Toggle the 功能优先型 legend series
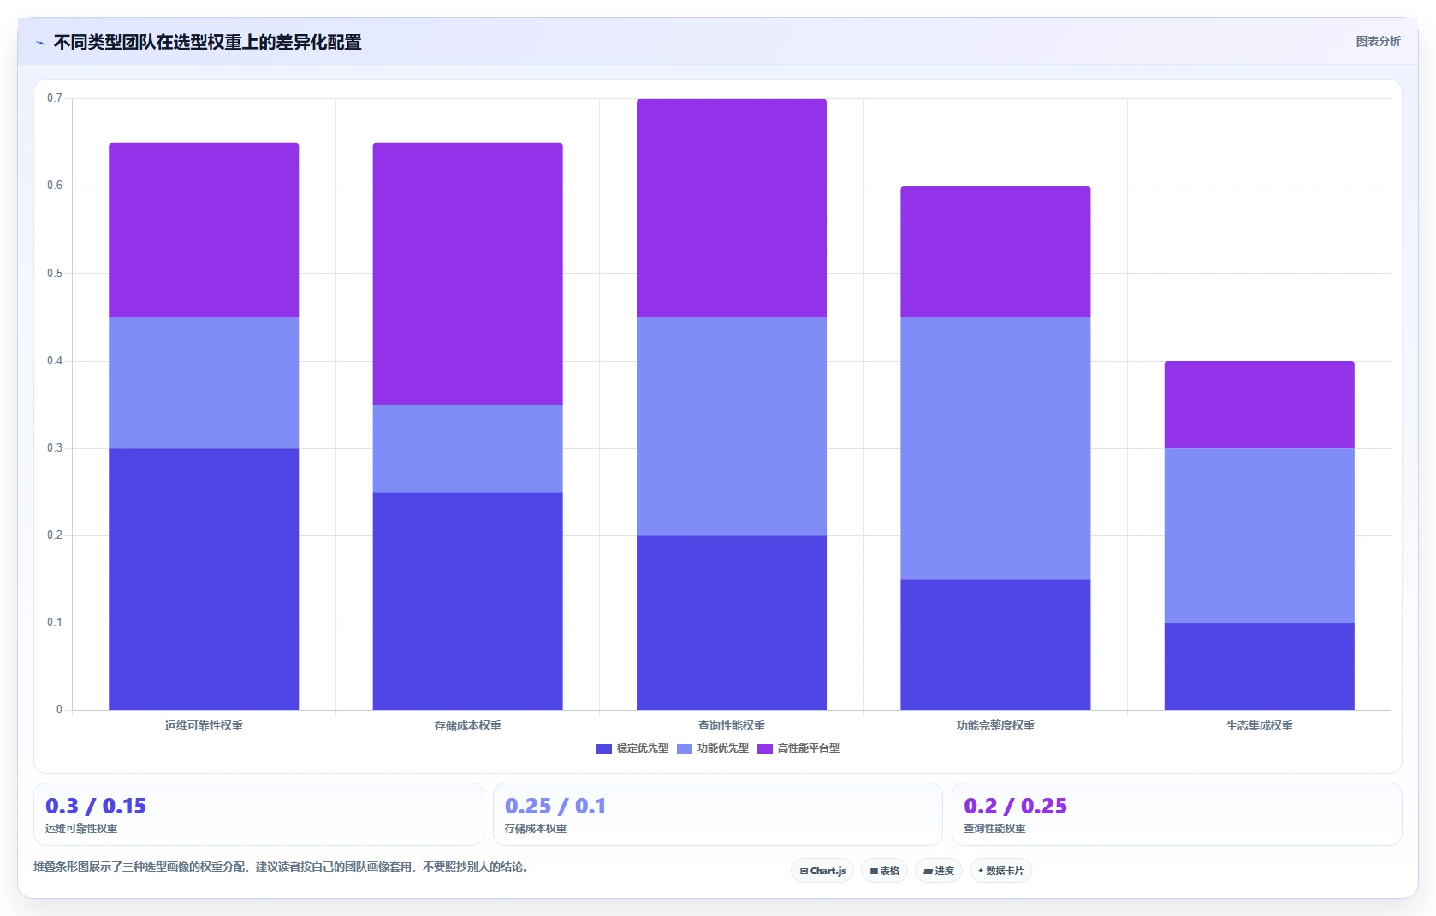 (713, 748)
